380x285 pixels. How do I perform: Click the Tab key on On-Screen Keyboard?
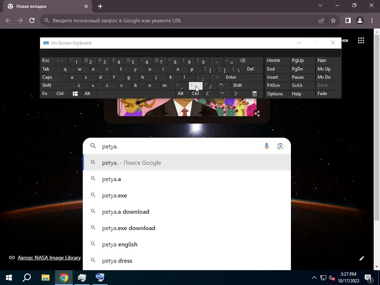(x=51, y=69)
